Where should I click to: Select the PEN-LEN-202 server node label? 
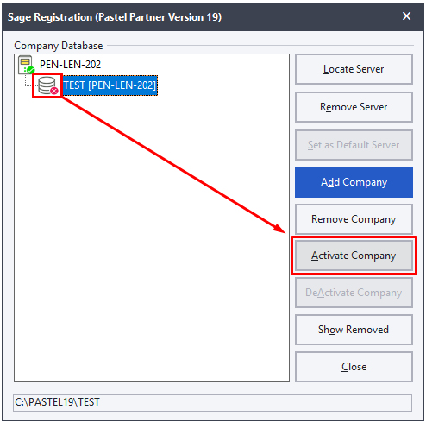[x=70, y=65]
